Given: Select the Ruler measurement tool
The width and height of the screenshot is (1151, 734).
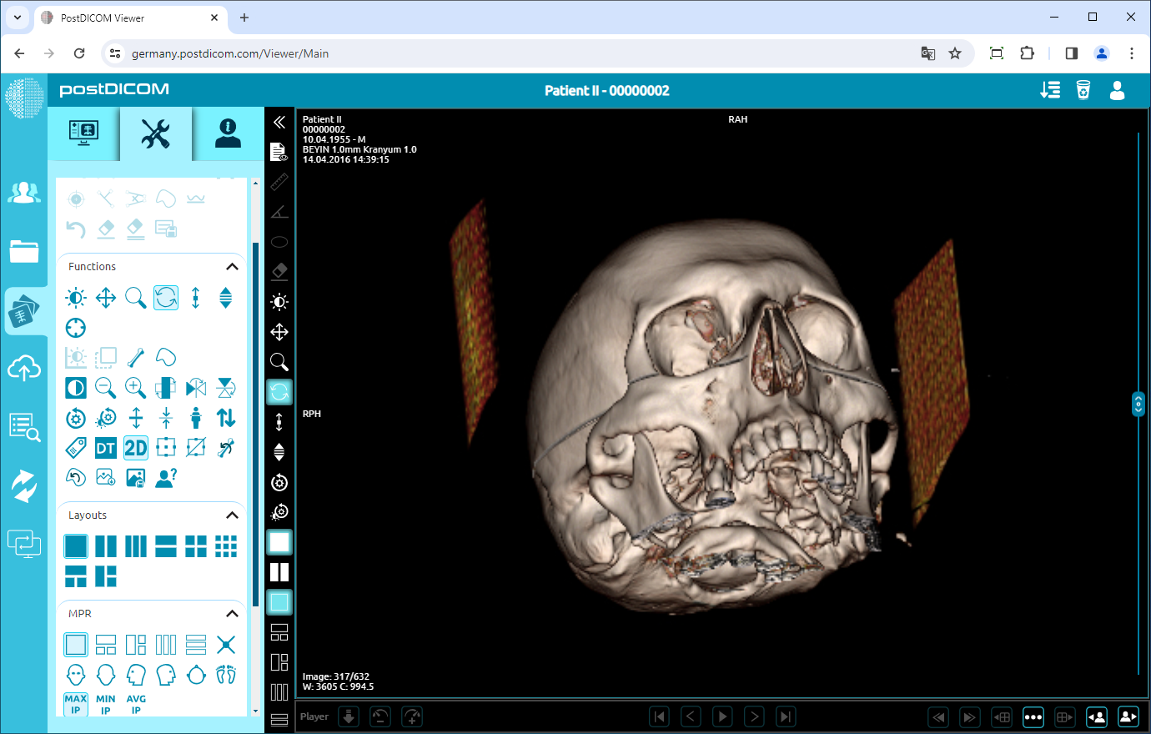Looking at the screenshot, I should tap(279, 182).
